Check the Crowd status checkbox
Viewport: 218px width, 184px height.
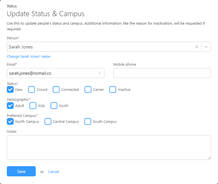click(x=32, y=89)
